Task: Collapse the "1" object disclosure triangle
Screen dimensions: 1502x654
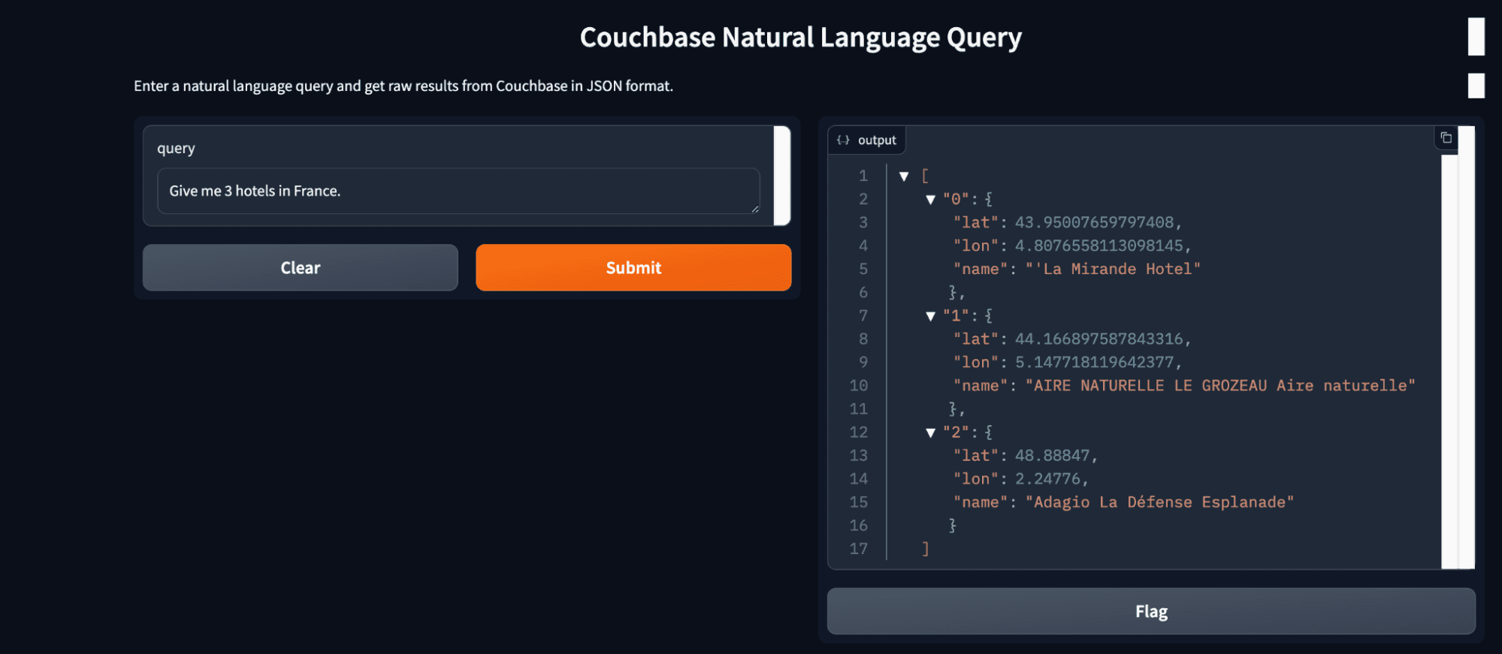Action: [x=930, y=316]
